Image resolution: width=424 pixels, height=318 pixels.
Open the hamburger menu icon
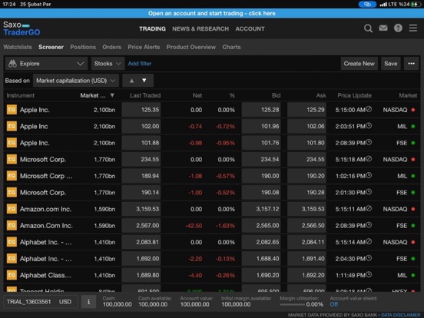[x=413, y=28]
